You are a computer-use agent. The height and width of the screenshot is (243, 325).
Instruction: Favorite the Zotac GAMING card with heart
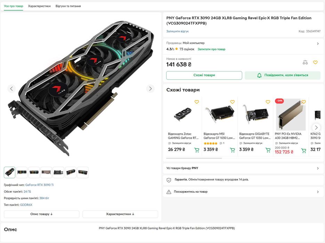click(197, 102)
